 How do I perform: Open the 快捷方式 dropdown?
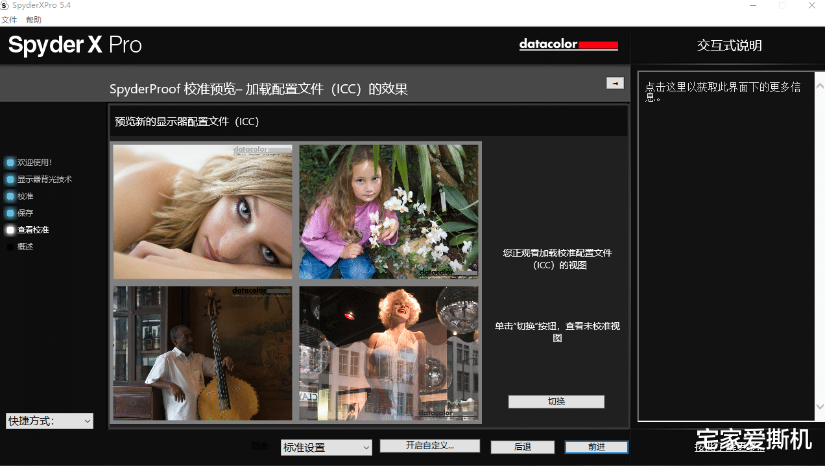point(49,421)
